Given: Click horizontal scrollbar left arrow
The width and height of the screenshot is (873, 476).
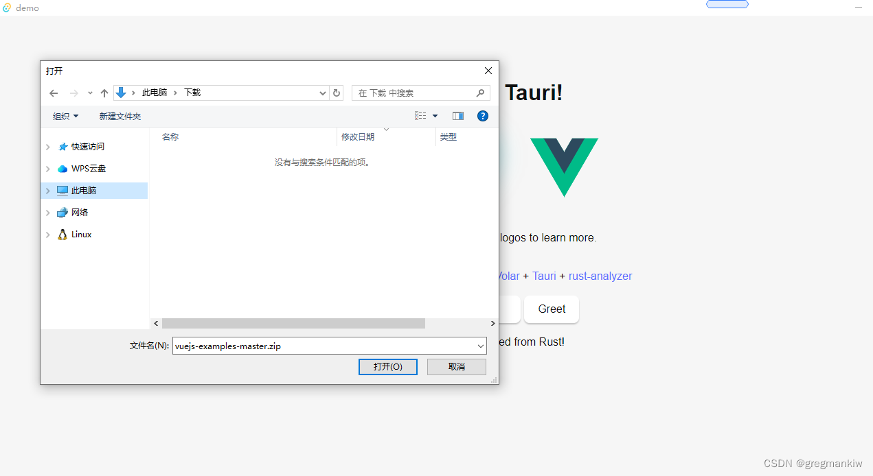Looking at the screenshot, I should 156,323.
